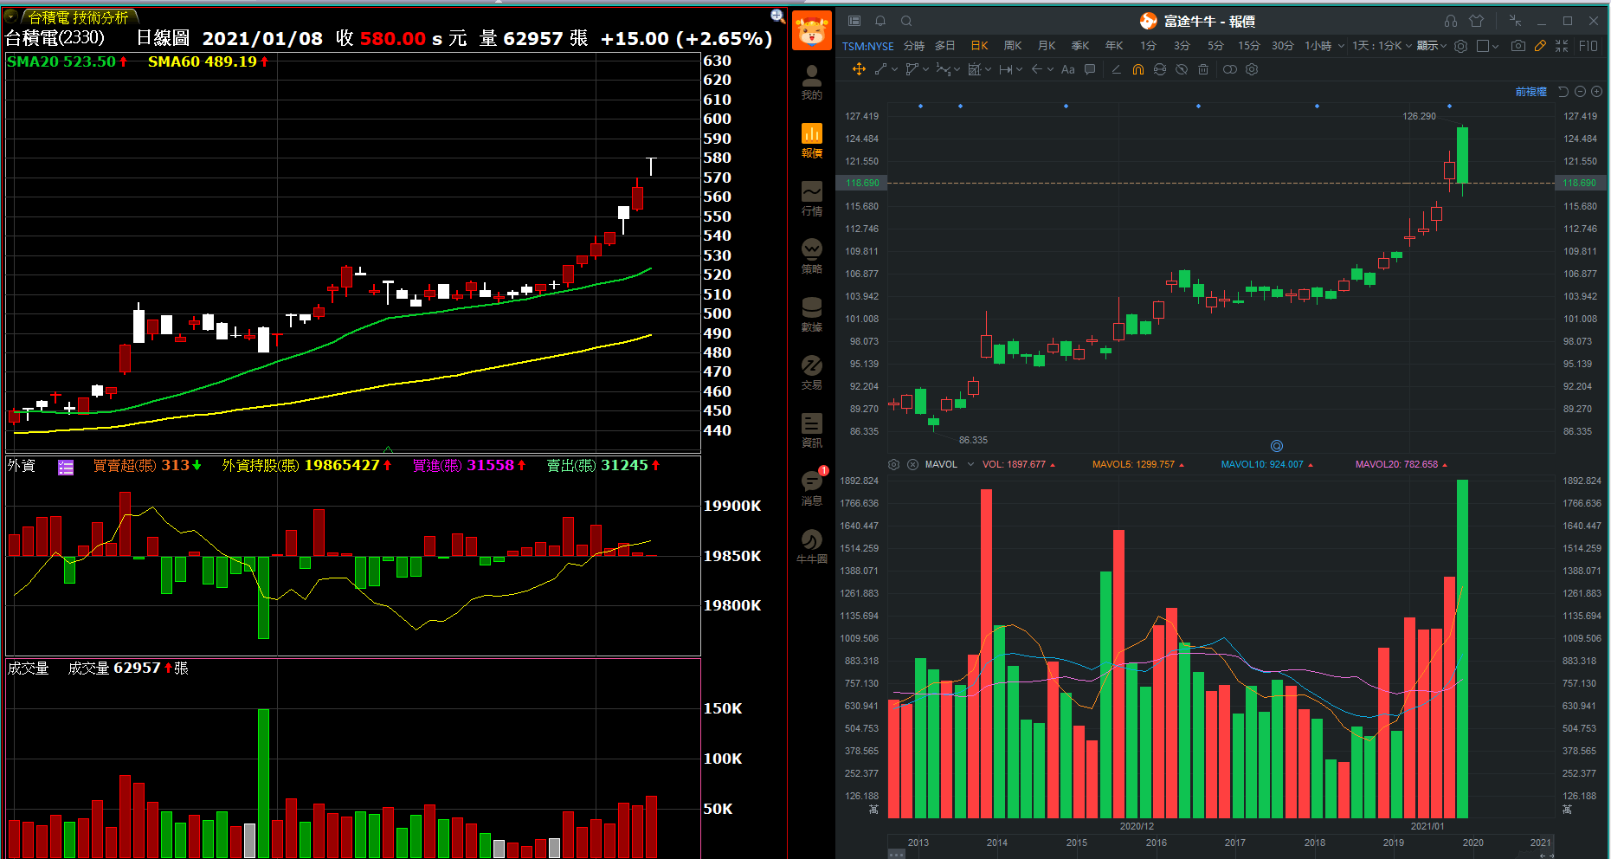Open the 牛牛圈 community sidebar item
Image resolution: width=1611 pixels, height=859 pixels.
pos(811,546)
